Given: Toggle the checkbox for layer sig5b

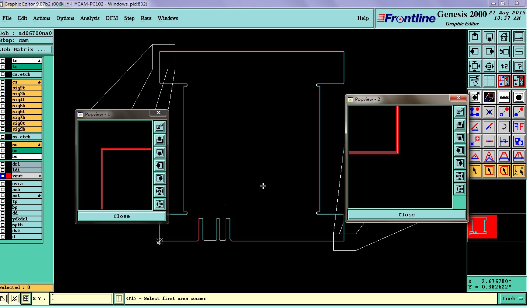Looking at the screenshot, I should (x=3, y=106).
